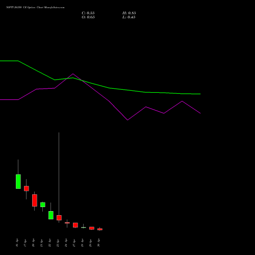
Task: Click the 28 Apr date axis label
Action: [82, 243]
